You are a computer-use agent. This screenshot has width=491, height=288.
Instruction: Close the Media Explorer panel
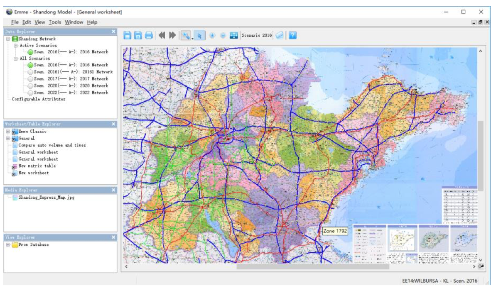pyautogui.click(x=113, y=190)
